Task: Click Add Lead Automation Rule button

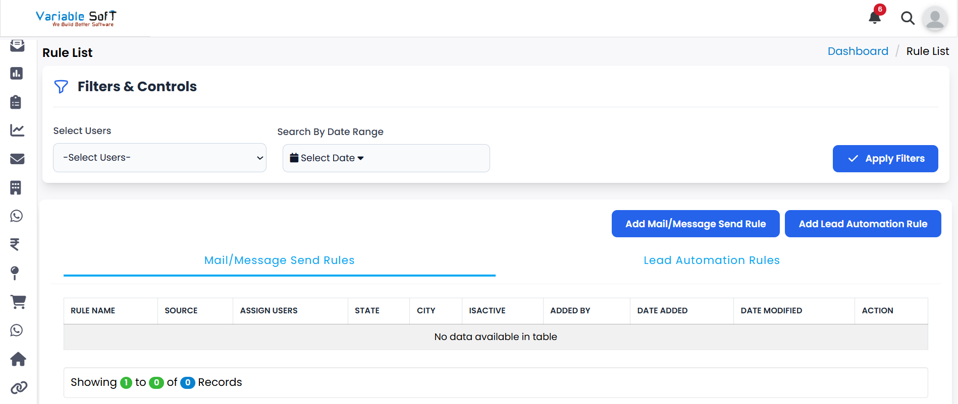Action: 863,224
